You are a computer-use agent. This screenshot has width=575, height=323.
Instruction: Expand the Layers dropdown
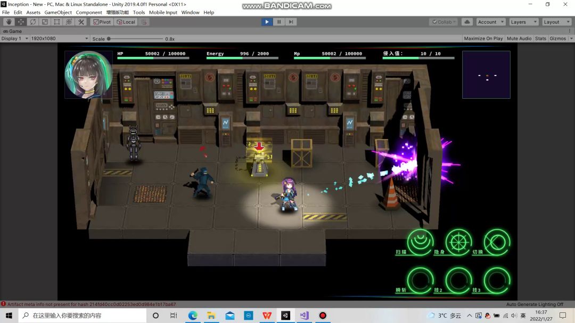point(523,22)
